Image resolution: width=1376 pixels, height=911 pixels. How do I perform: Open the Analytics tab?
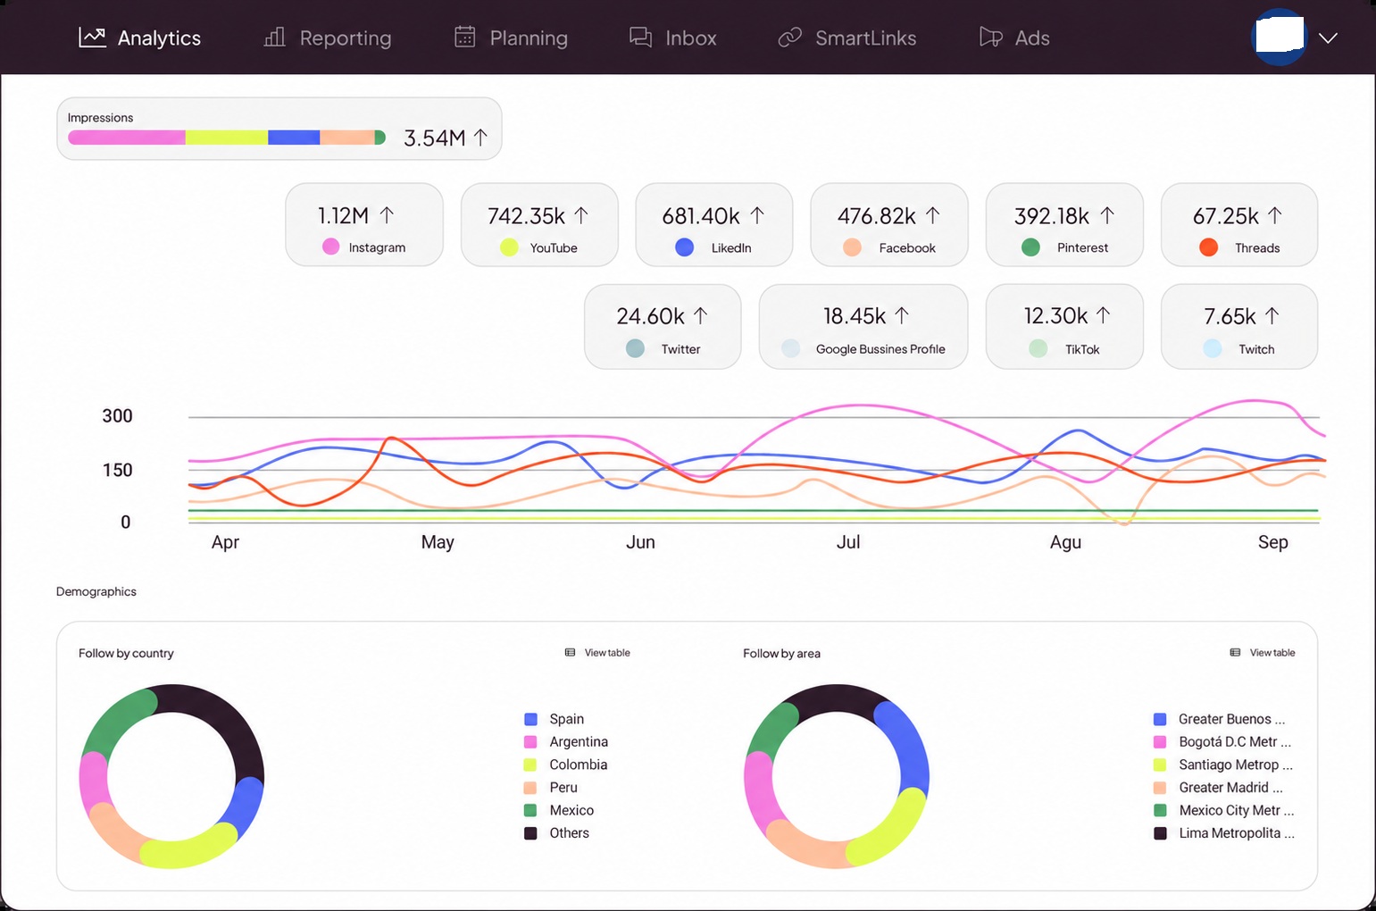pos(139,38)
